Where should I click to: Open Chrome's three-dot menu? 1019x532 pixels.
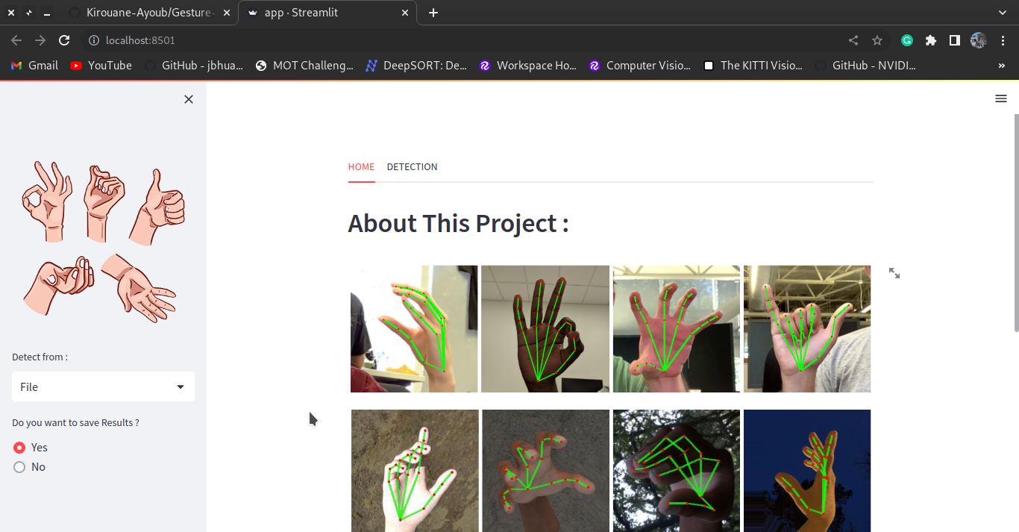coord(1003,40)
